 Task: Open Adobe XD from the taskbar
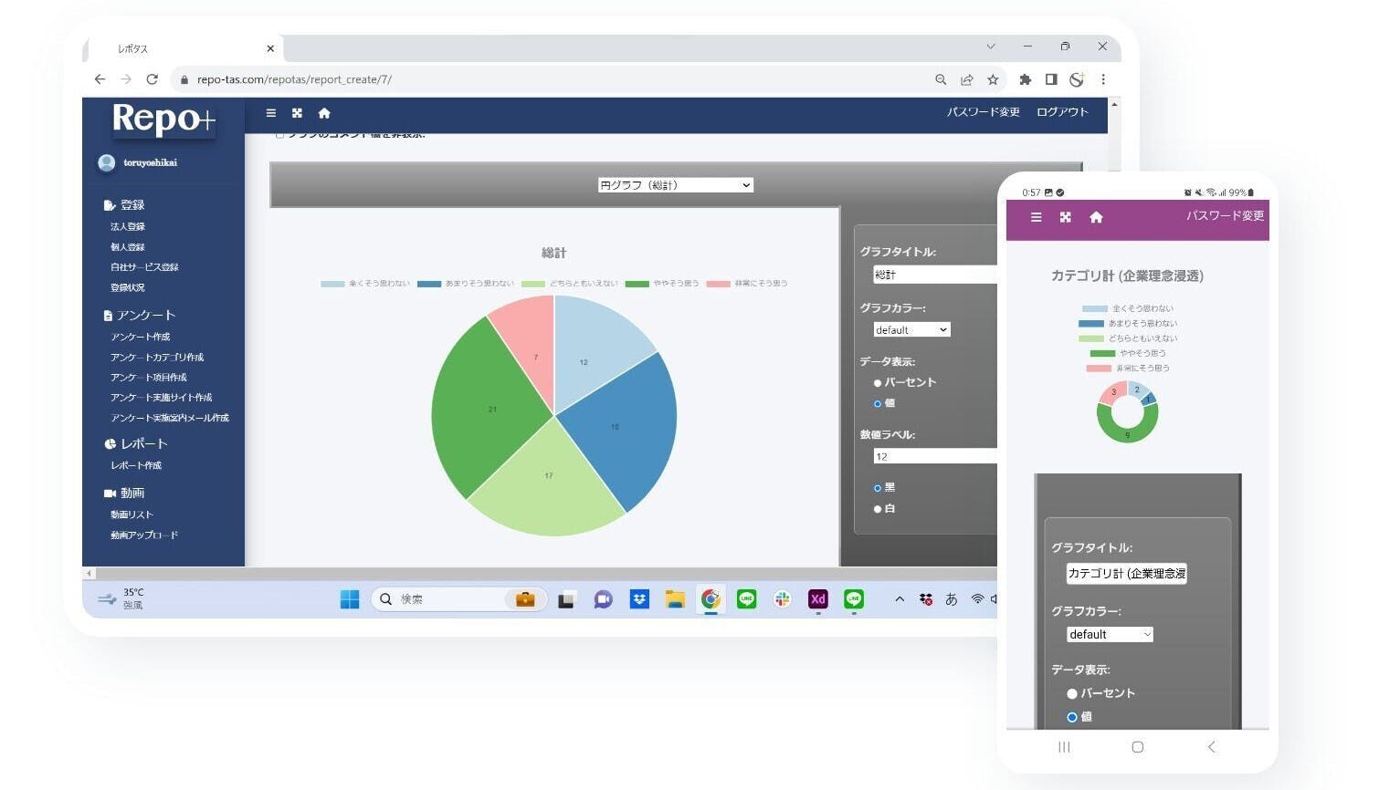pos(817,599)
